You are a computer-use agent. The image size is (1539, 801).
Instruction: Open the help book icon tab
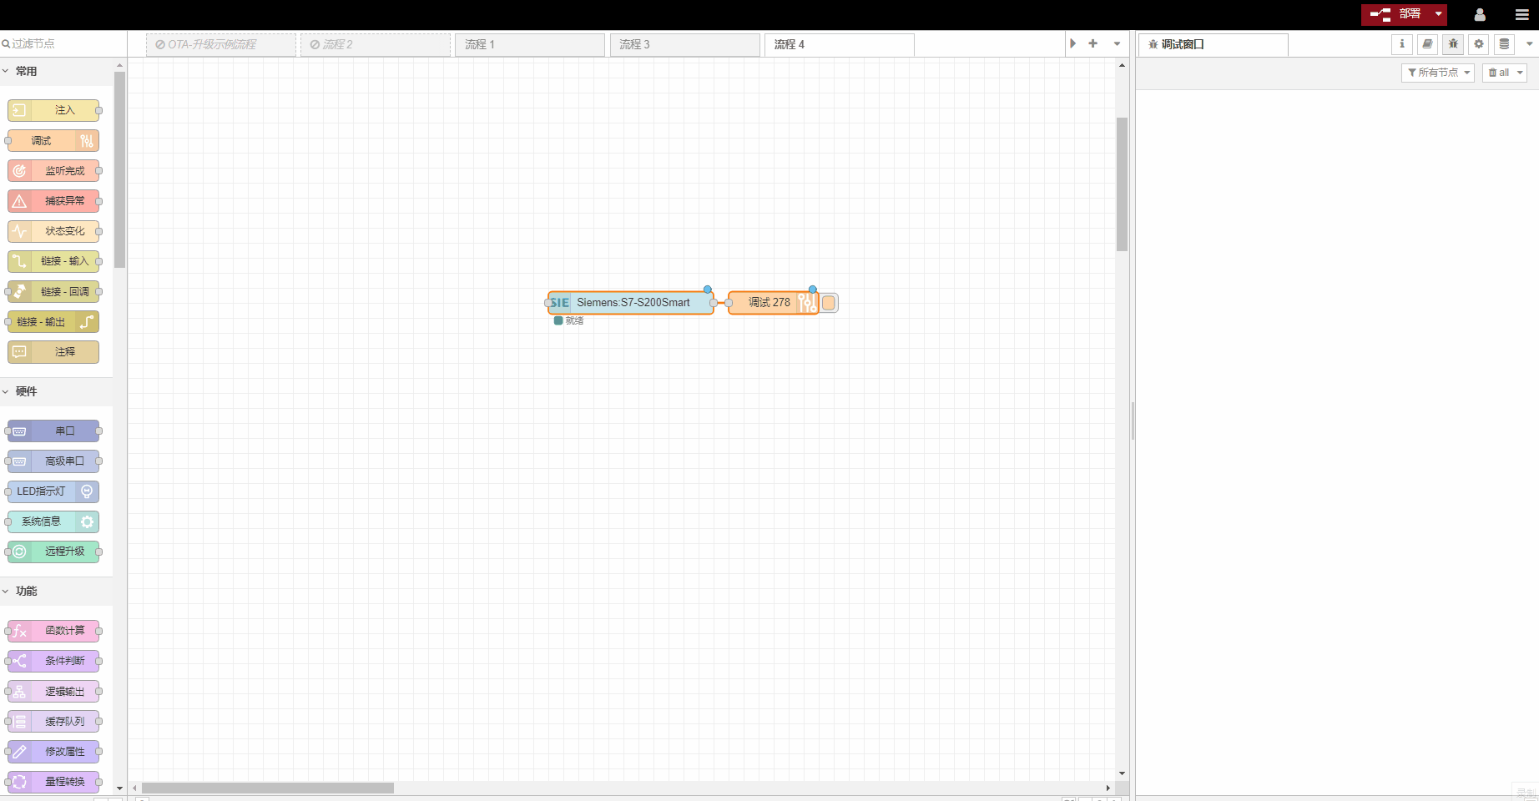pos(1427,44)
